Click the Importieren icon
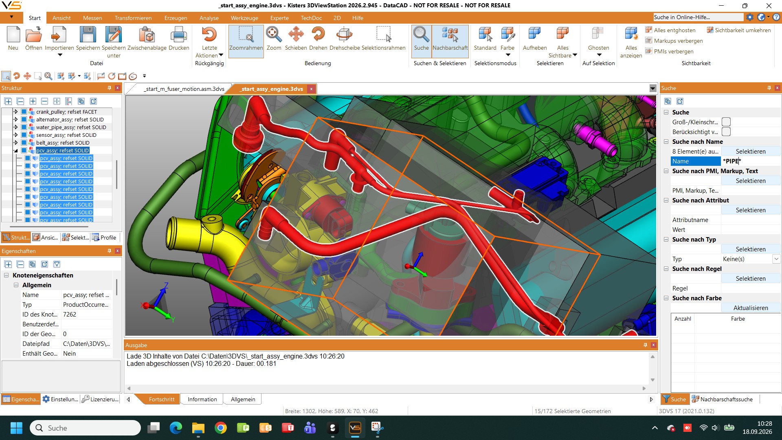Image resolution: width=782 pixels, height=440 pixels. 59,35
